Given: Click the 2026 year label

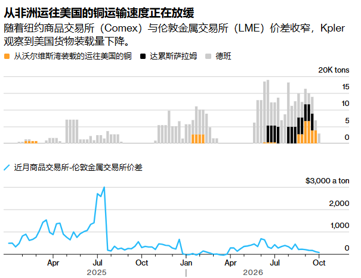Looking at the screenshot, I should pyautogui.click(x=253, y=273).
